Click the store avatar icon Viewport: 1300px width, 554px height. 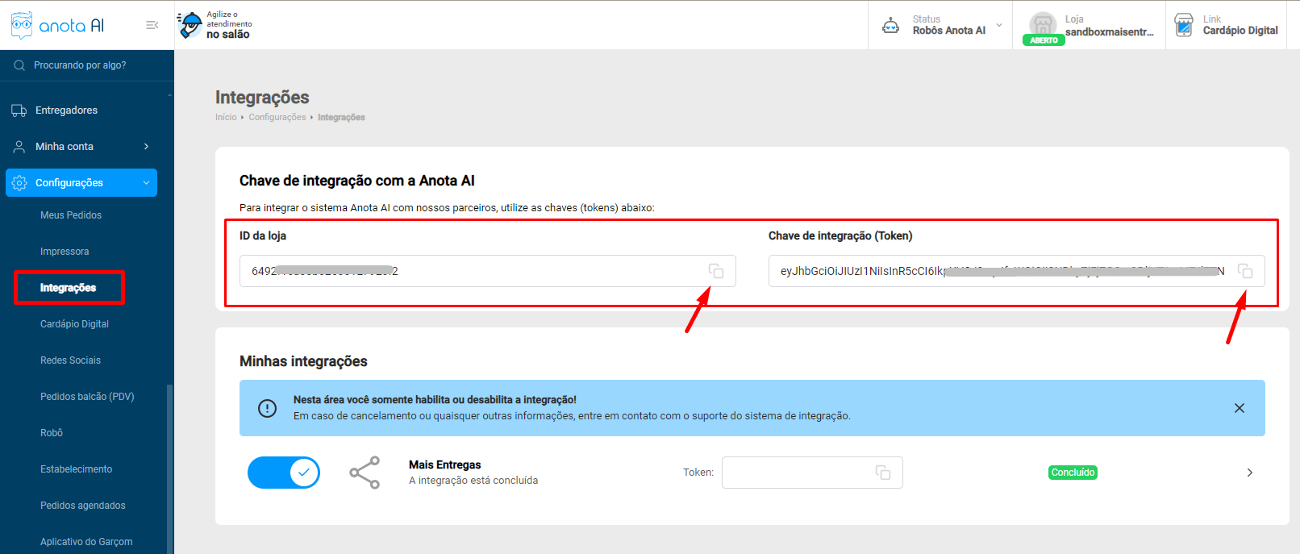1043,24
